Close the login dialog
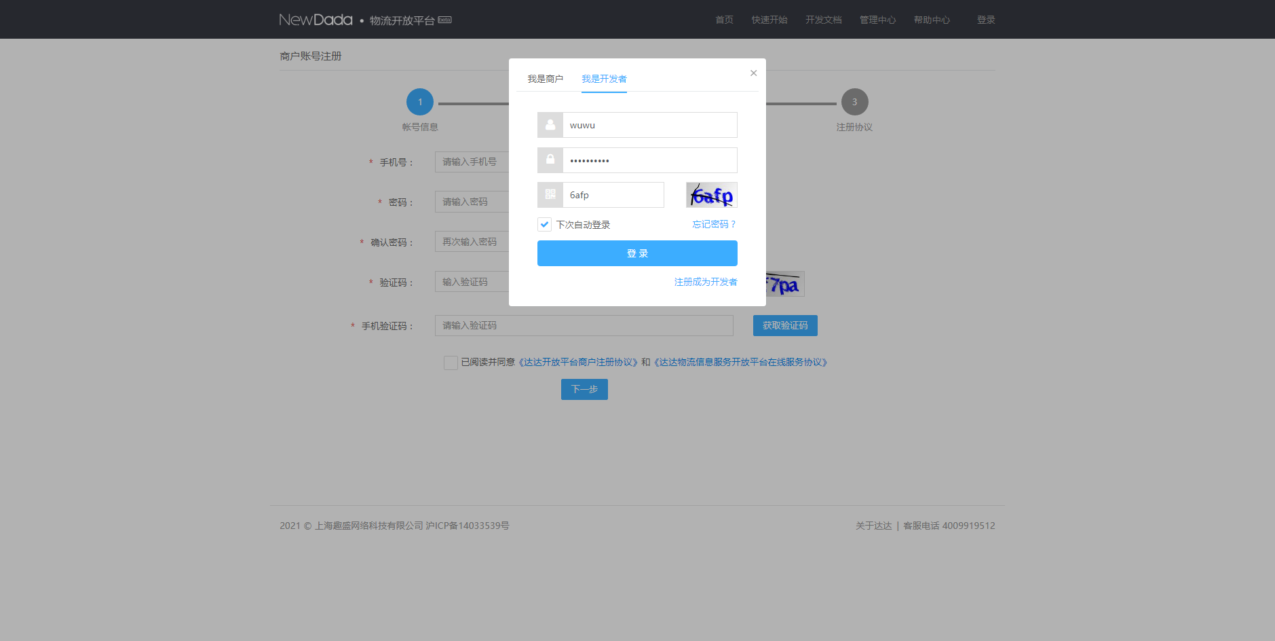This screenshot has width=1275, height=641. 753,73
